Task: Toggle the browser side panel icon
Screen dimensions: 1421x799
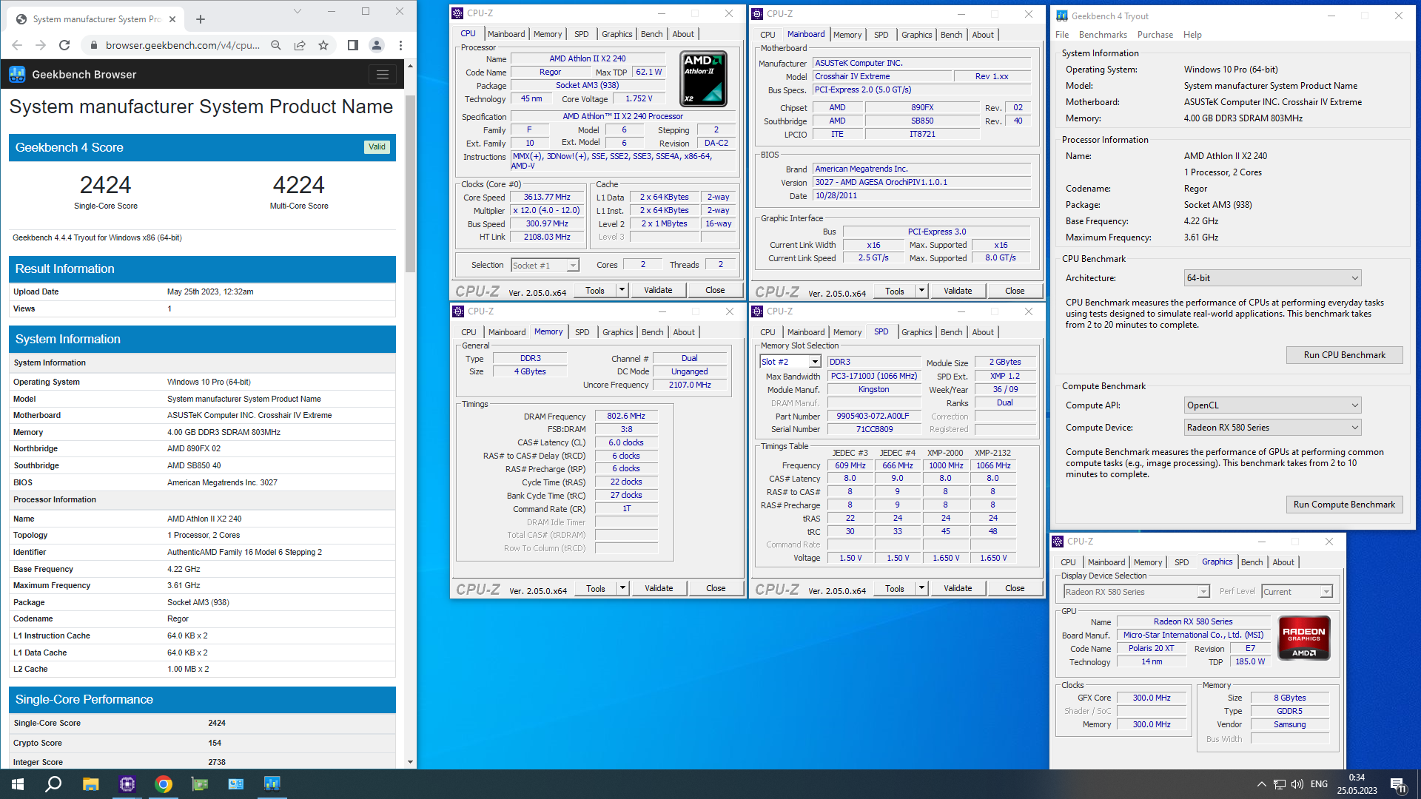Action: [x=353, y=45]
